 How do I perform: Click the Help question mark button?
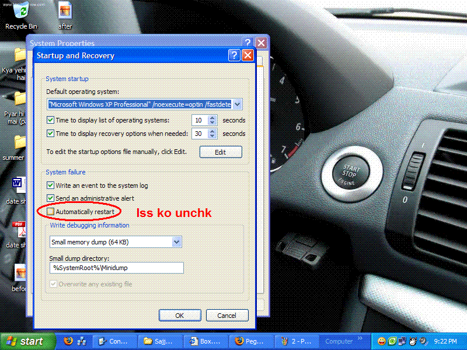click(233, 55)
